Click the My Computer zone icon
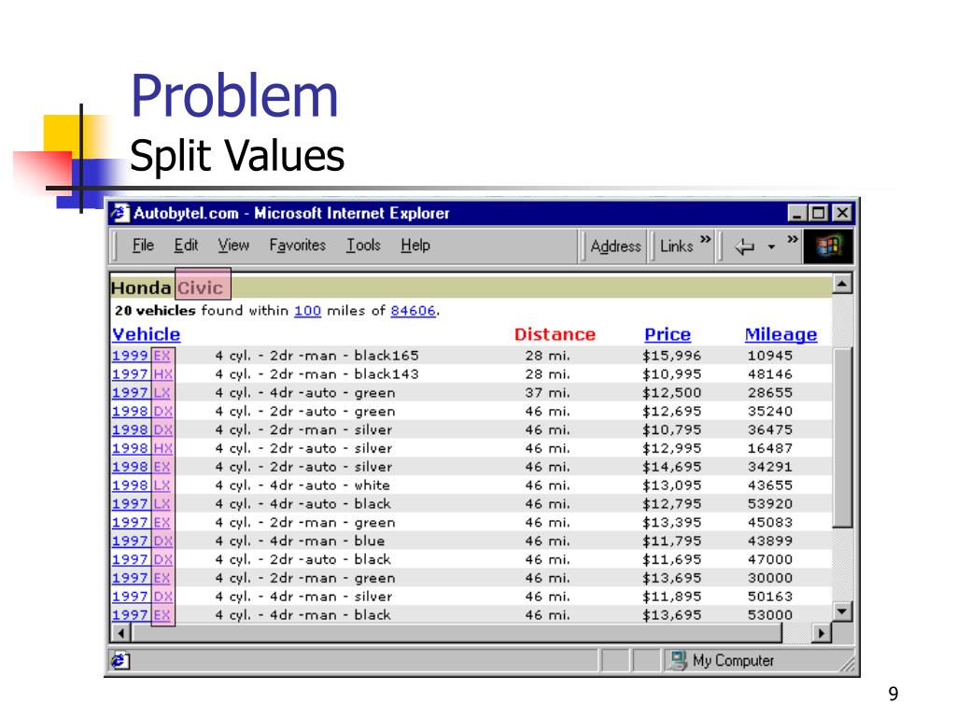 (x=677, y=660)
